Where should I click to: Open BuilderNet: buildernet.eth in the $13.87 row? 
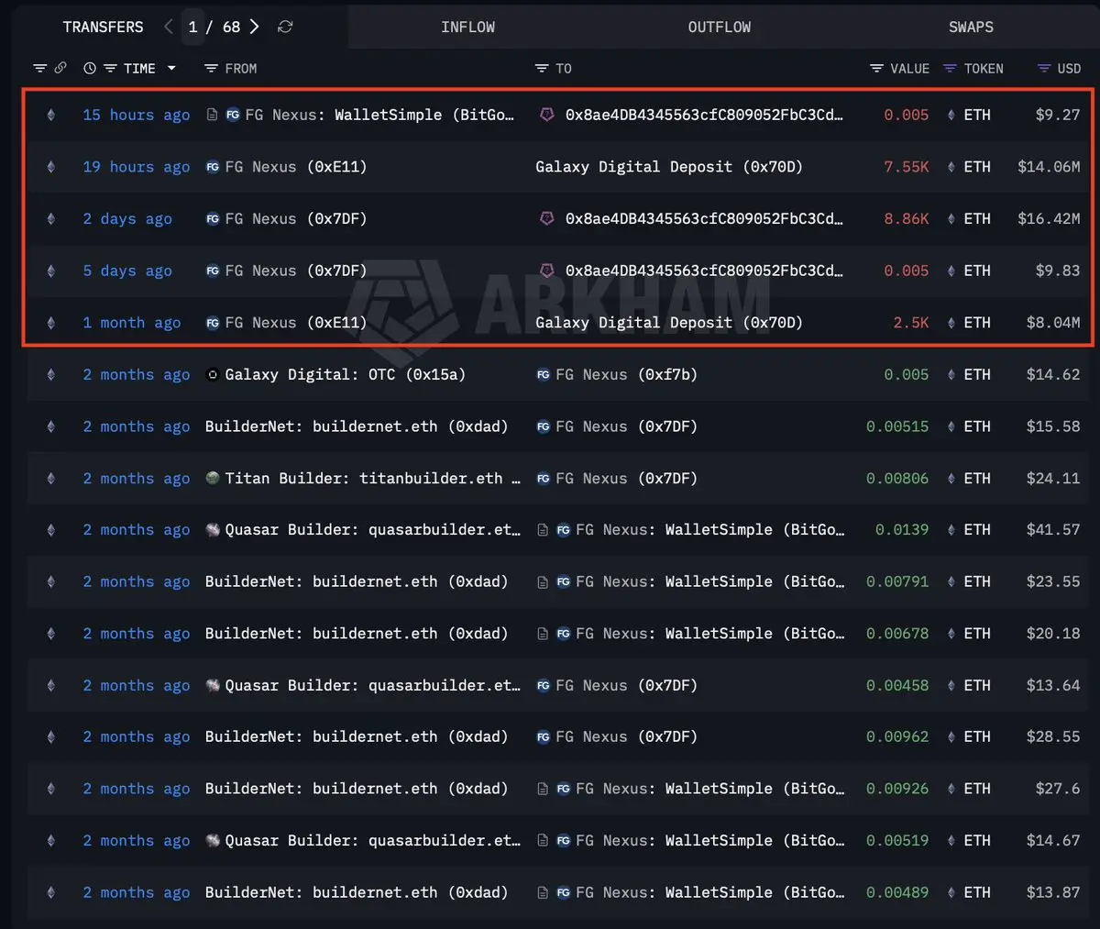(357, 892)
